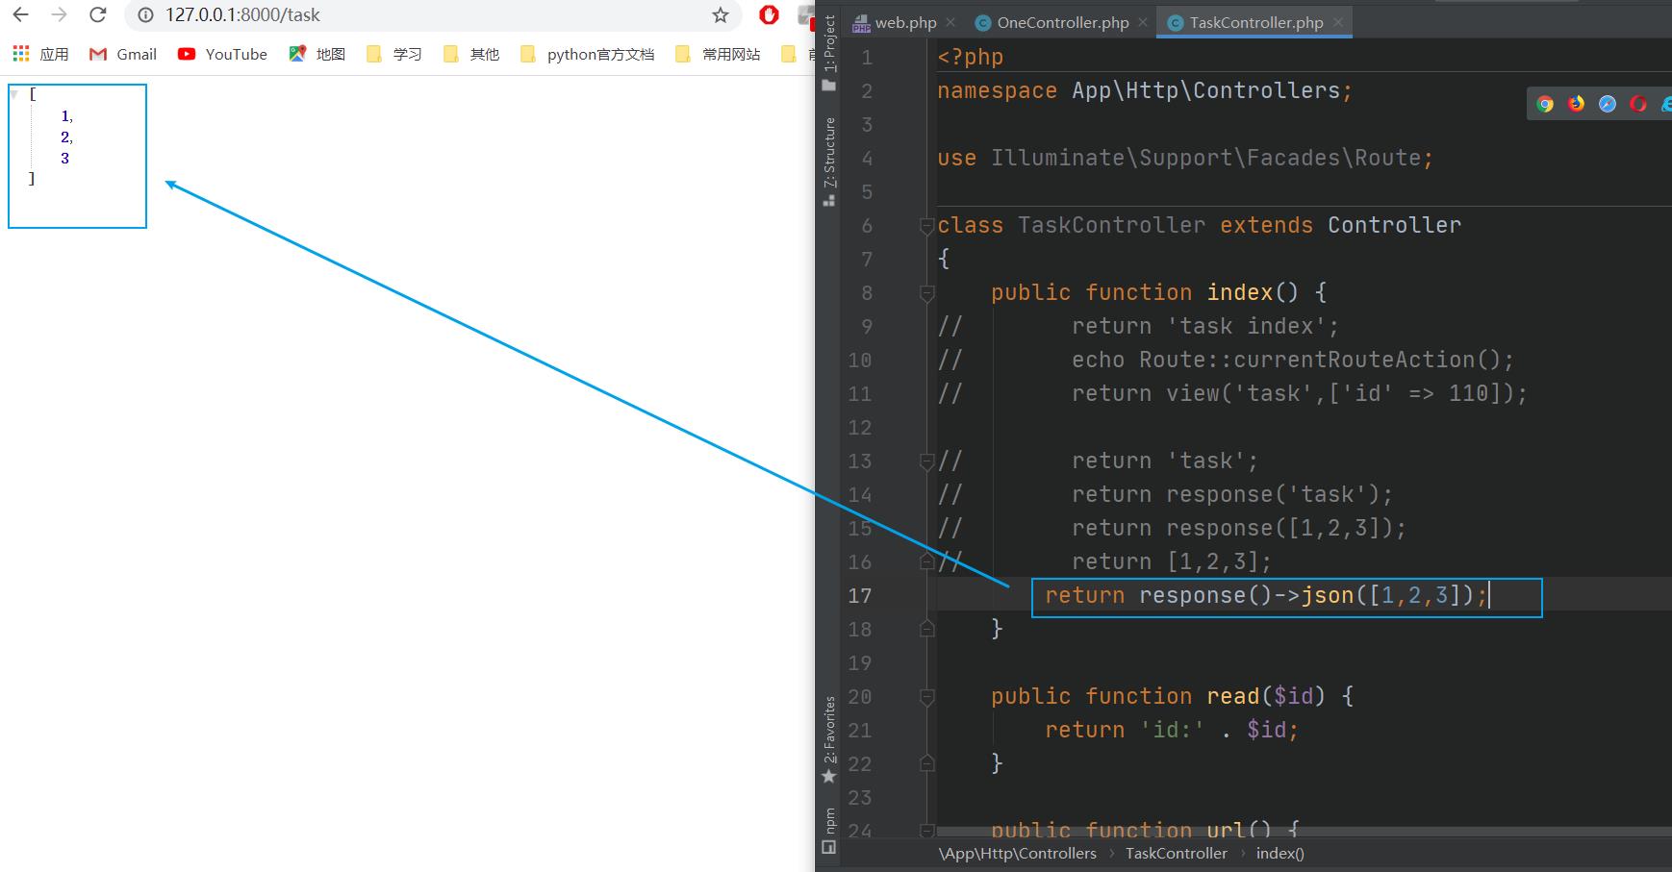Go forward in the Chrome browser
Screen dimensions: 1672x872
59,14
